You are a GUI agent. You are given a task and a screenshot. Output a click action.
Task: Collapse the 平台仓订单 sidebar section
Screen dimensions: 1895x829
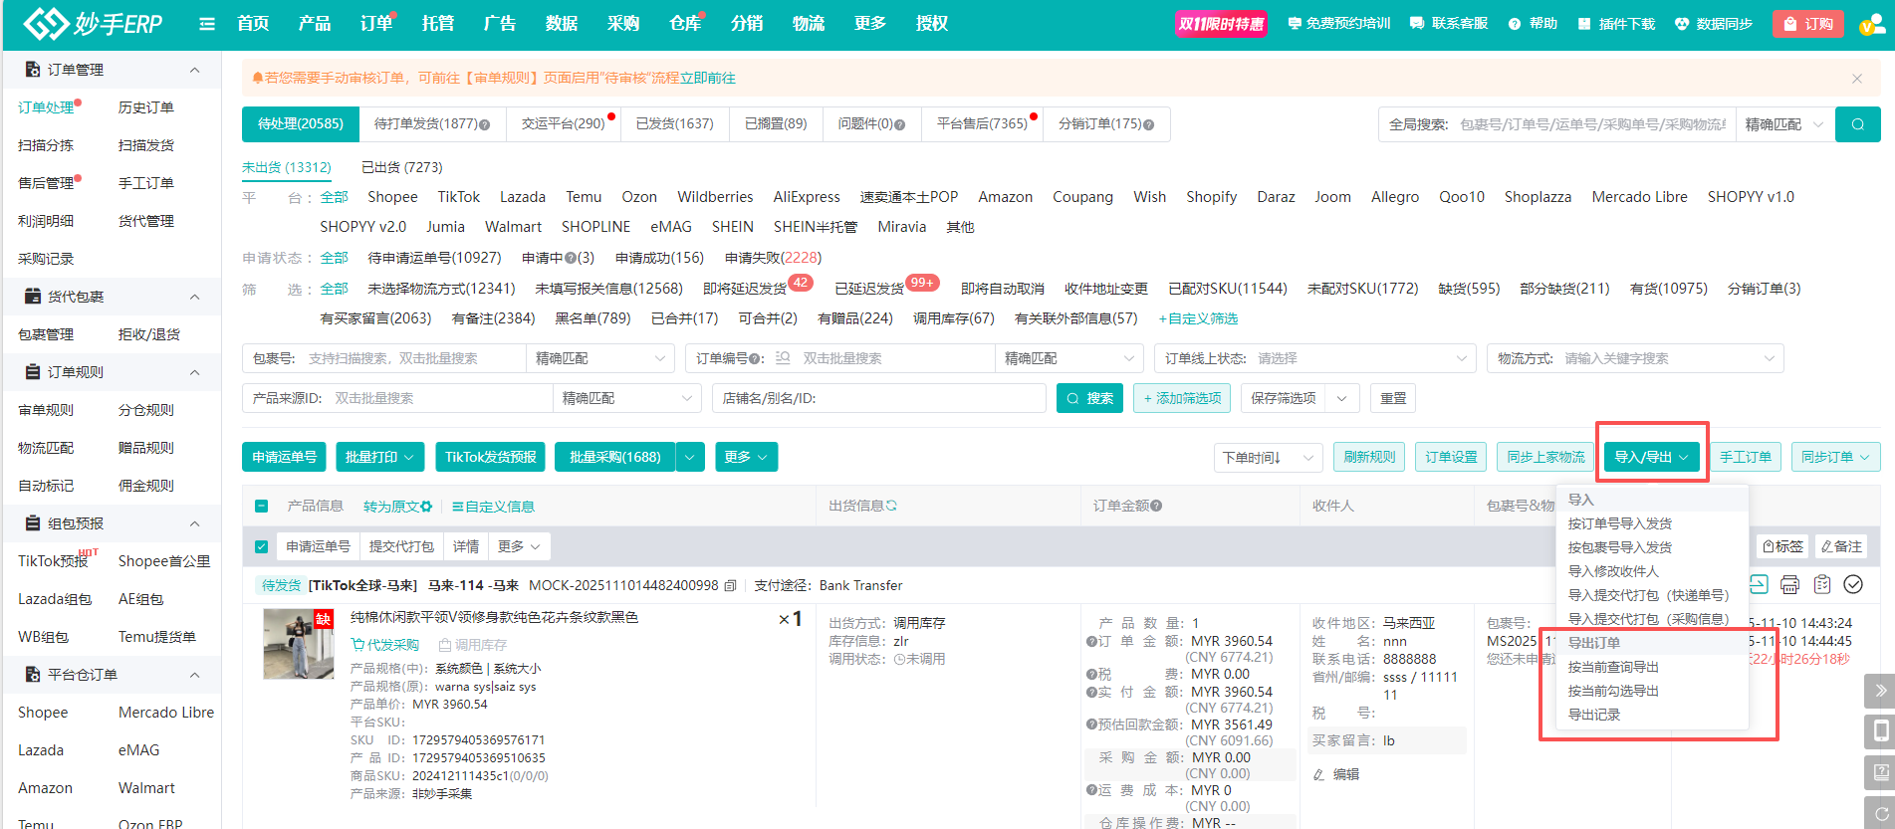tap(194, 675)
